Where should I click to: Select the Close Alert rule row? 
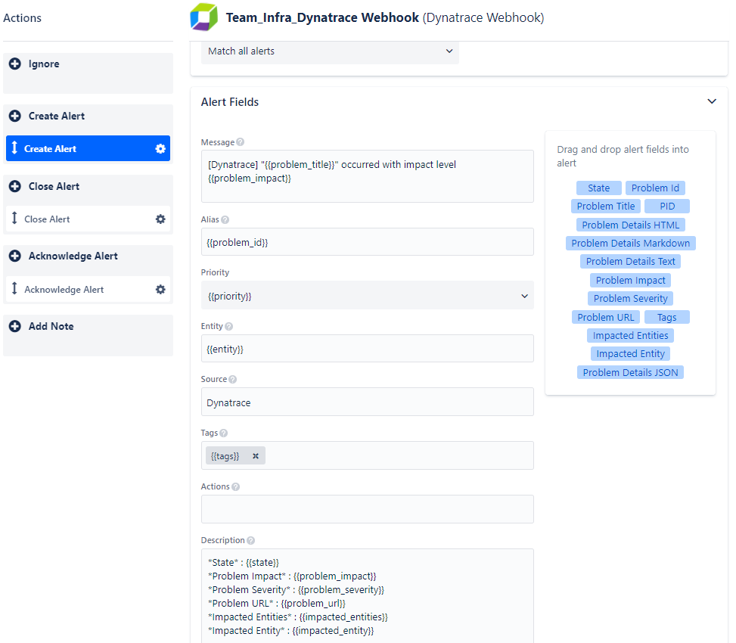click(89, 219)
